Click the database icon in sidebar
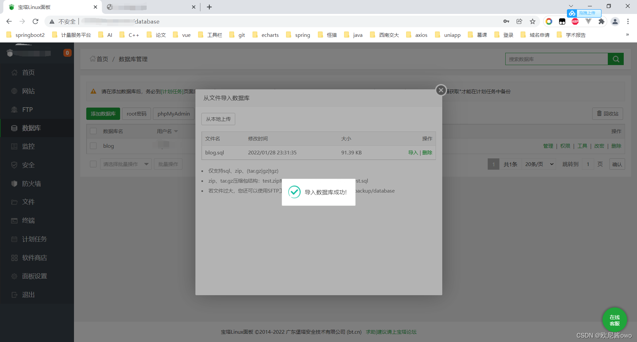637x342 pixels. [x=14, y=128]
